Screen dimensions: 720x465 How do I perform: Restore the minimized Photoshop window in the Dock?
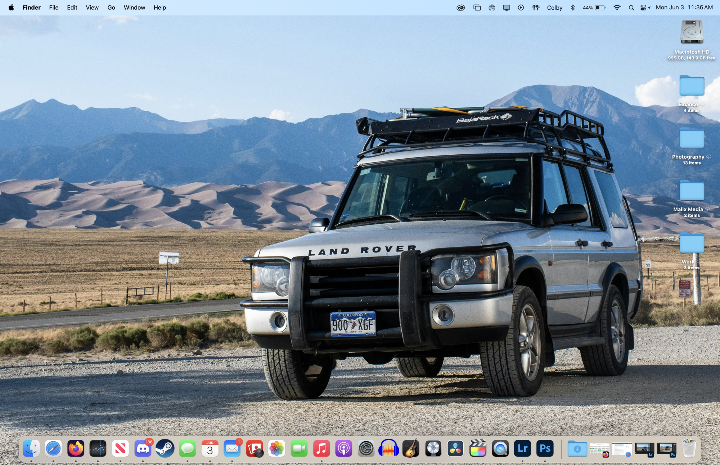(x=667, y=450)
